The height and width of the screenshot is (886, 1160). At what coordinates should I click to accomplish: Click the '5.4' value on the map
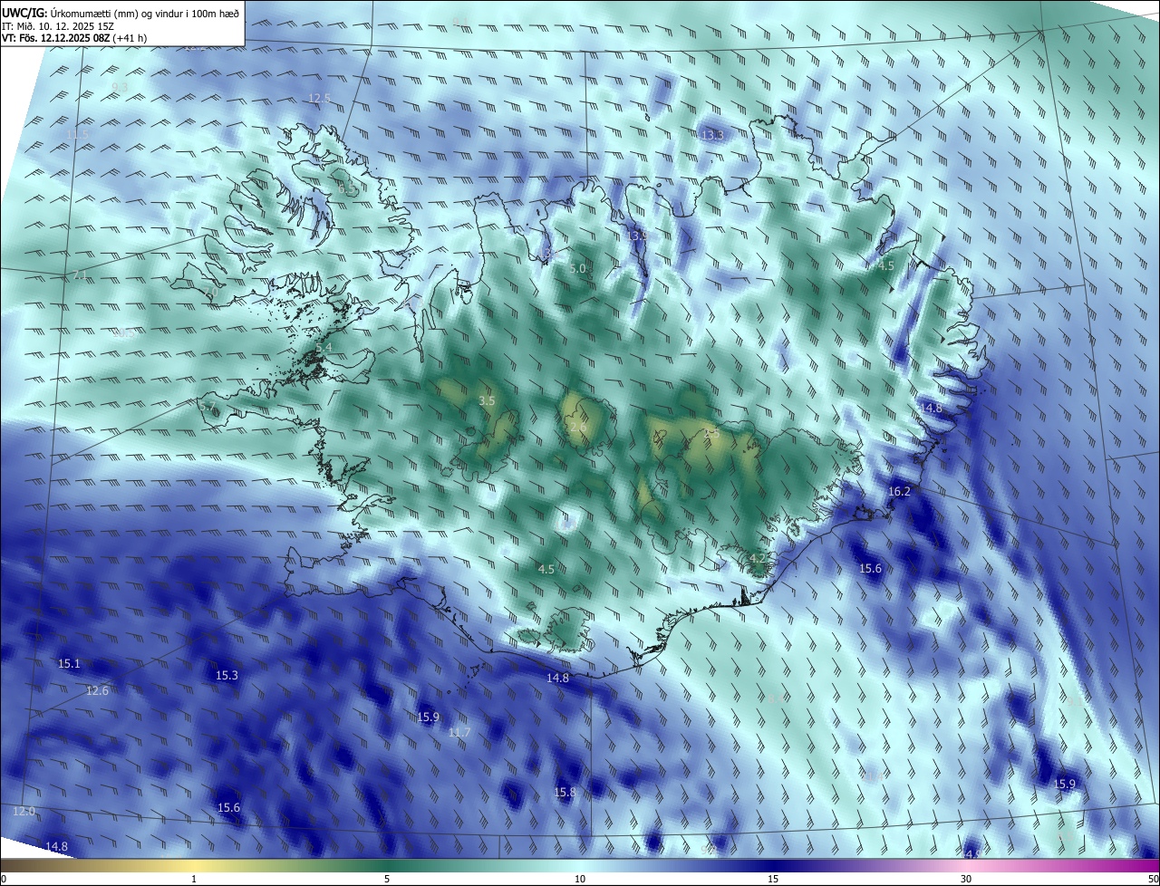click(324, 348)
